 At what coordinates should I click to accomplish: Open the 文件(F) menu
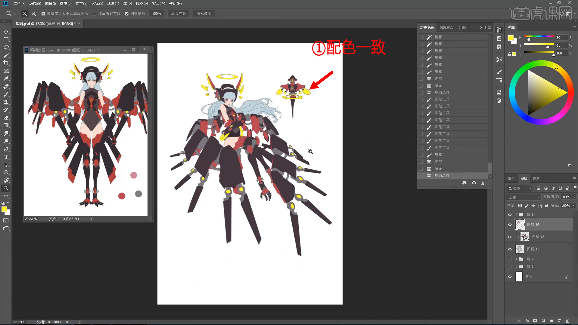click(20, 4)
